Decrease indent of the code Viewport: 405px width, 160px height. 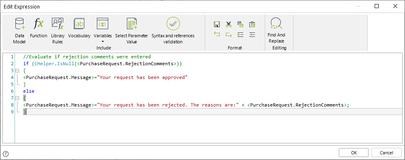pos(240,34)
